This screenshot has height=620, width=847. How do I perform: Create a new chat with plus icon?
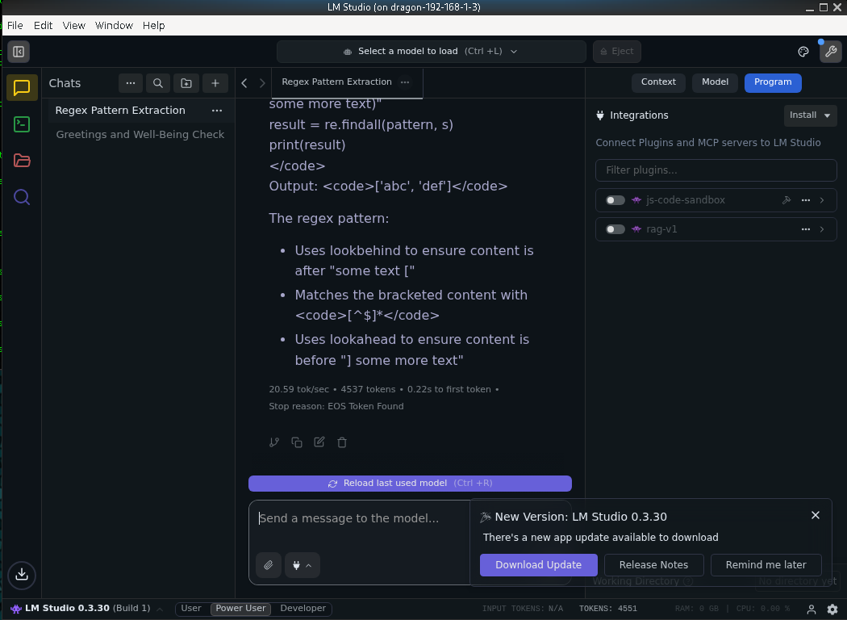coord(215,83)
